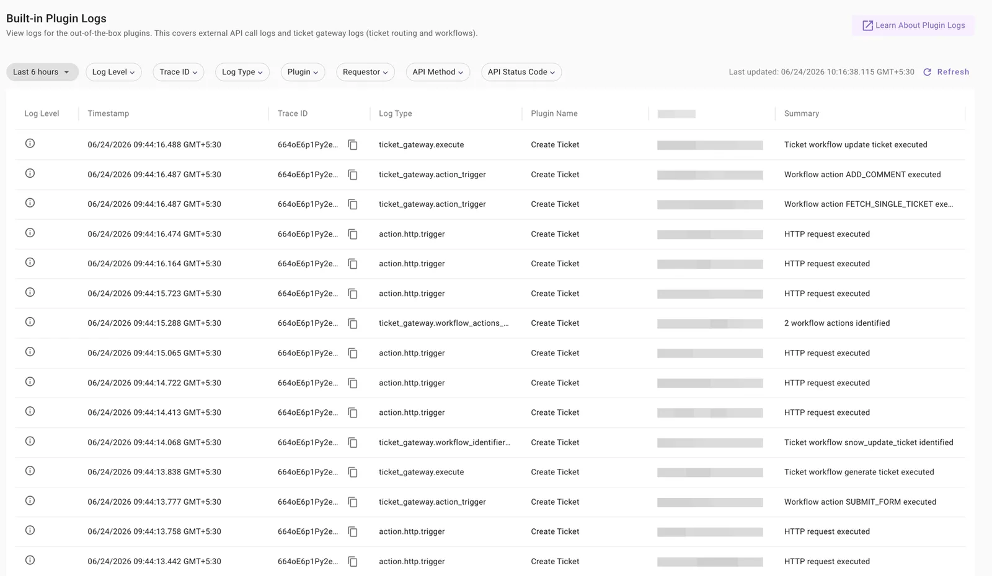The height and width of the screenshot is (576, 992).
Task: Click the Timestamp column header
Action: 108,113
